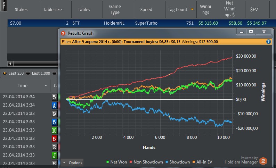Screen dimensions: 276x168
Task: Click the 9 card icon
Action: click(54, 114)
